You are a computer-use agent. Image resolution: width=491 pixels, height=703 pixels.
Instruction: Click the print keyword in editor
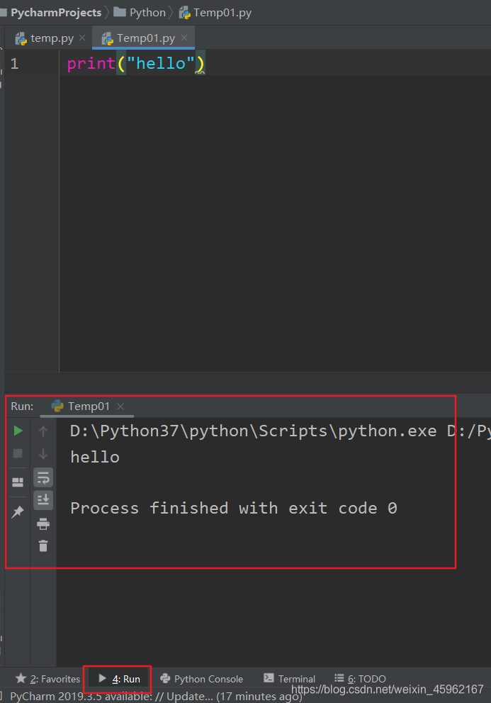pos(91,64)
